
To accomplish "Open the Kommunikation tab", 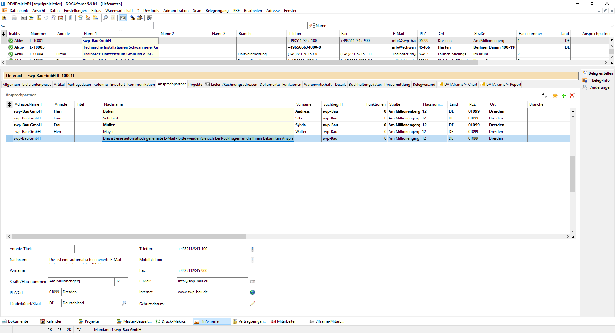I will (141, 85).
